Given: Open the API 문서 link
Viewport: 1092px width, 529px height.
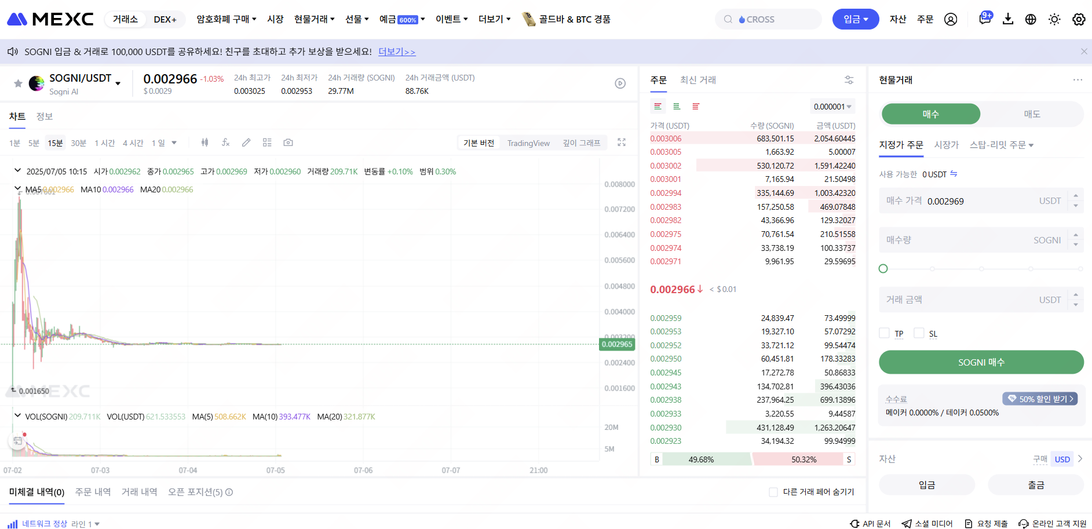Looking at the screenshot, I should pyautogui.click(x=870, y=524).
